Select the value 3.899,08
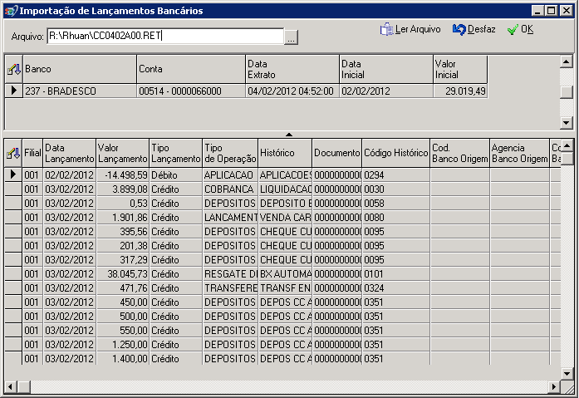 pos(123,189)
